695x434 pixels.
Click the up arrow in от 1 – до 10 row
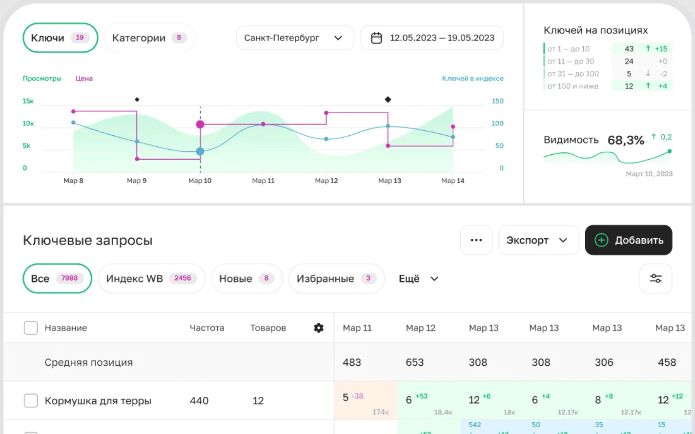pyautogui.click(x=648, y=49)
